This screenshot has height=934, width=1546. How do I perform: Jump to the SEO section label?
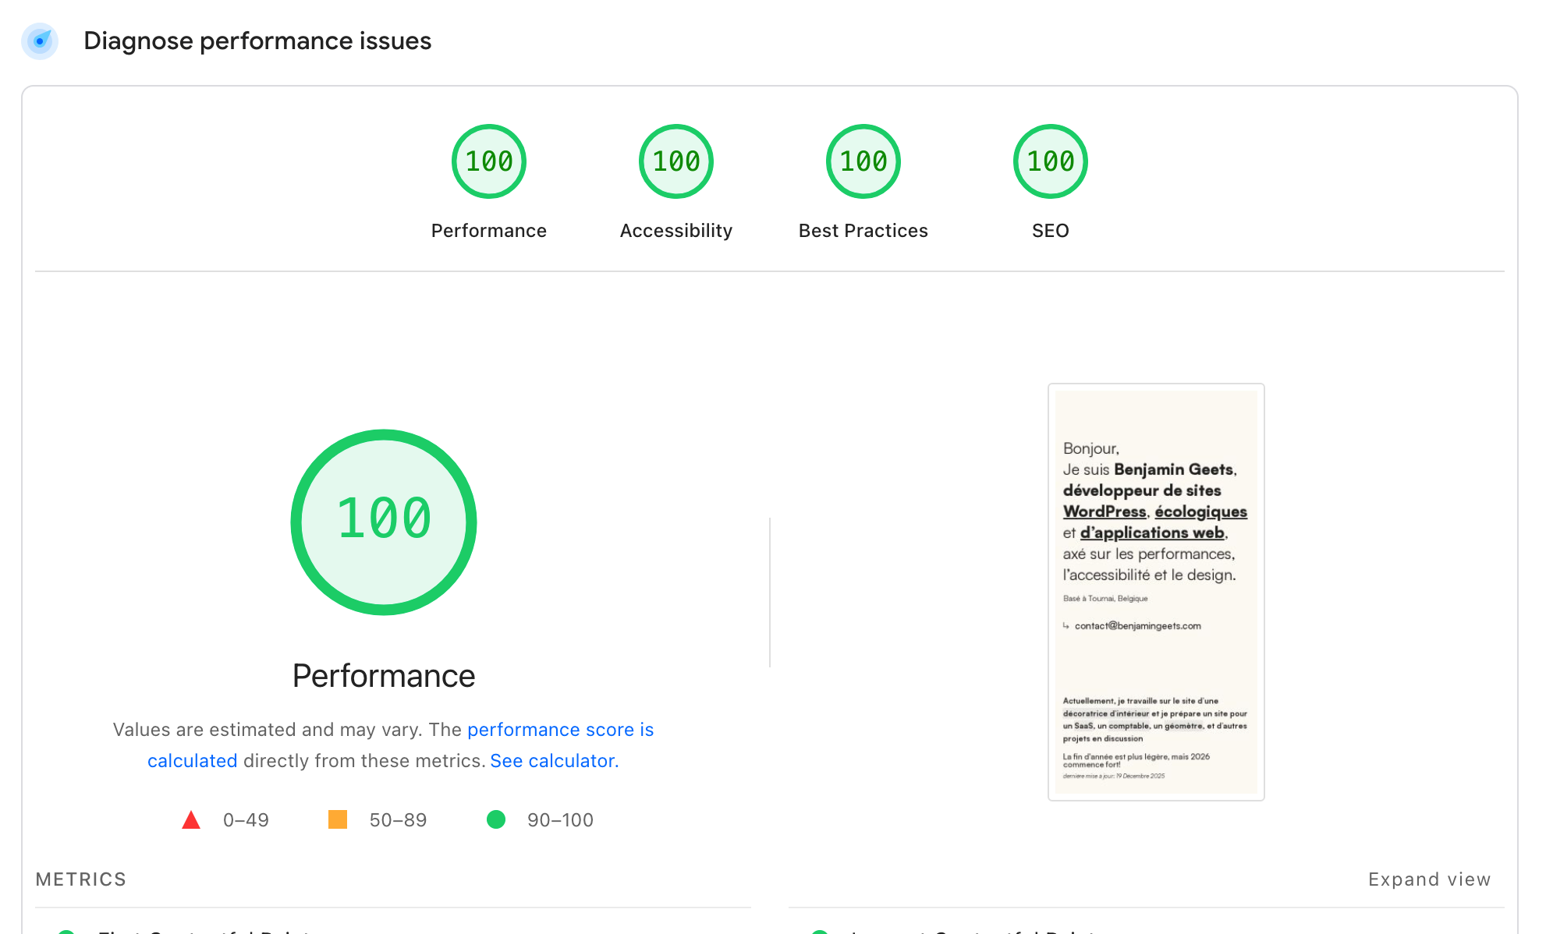click(x=1050, y=230)
